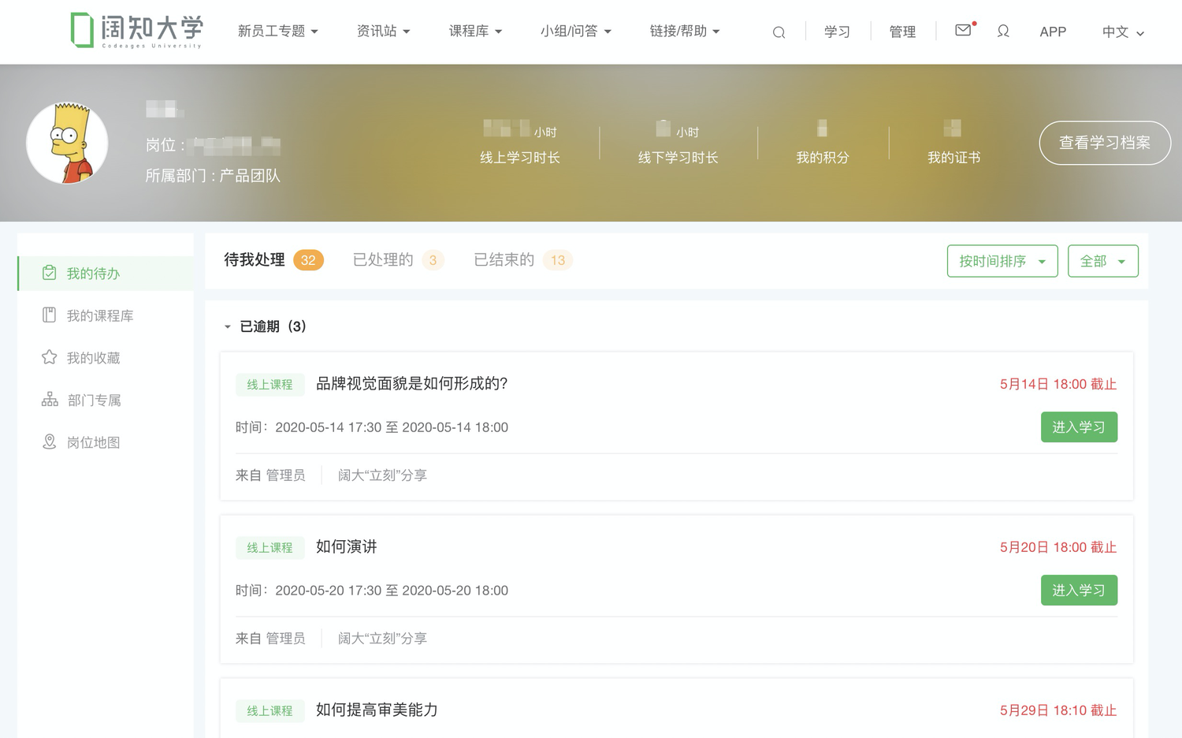The image size is (1182, 738).
Task: Click the 3 badge on 已处理的
Action: [433, 260]
